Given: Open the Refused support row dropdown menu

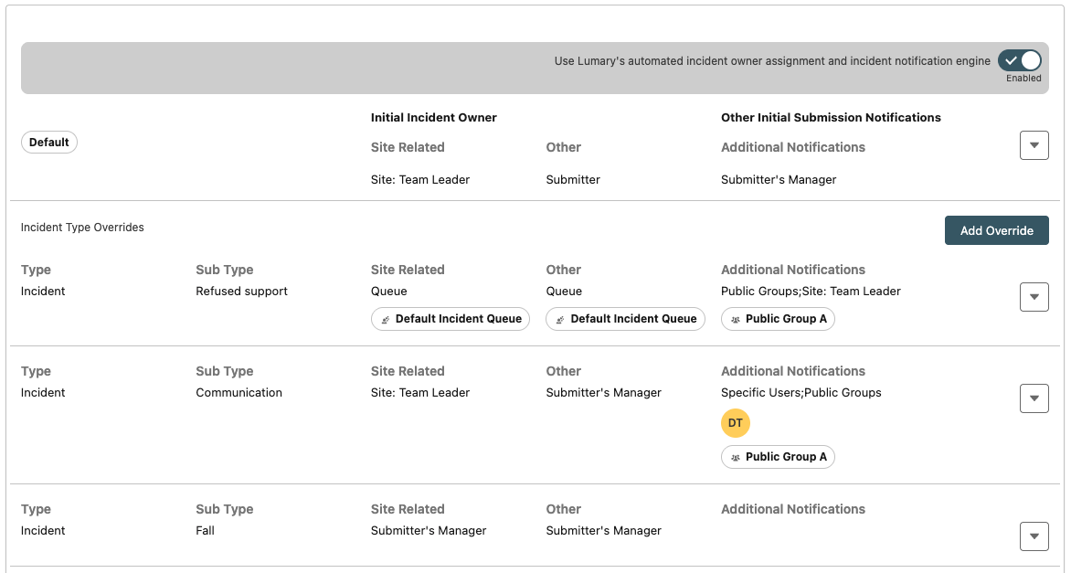Looking at the screenshot, I should coord(1034,297).
